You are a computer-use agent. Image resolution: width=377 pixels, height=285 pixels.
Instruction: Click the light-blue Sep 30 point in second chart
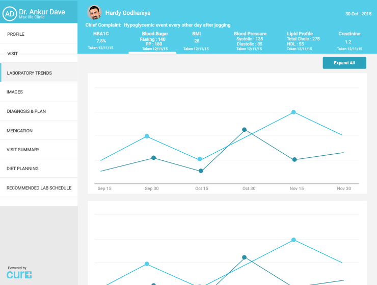[147, 264]
